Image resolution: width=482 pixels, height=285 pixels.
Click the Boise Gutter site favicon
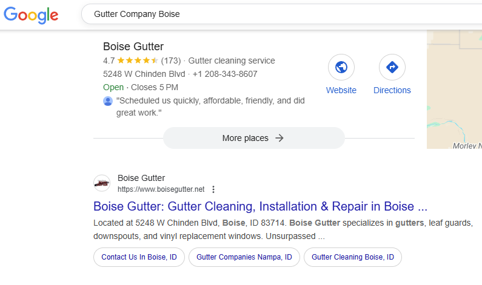tap(102, 183)
